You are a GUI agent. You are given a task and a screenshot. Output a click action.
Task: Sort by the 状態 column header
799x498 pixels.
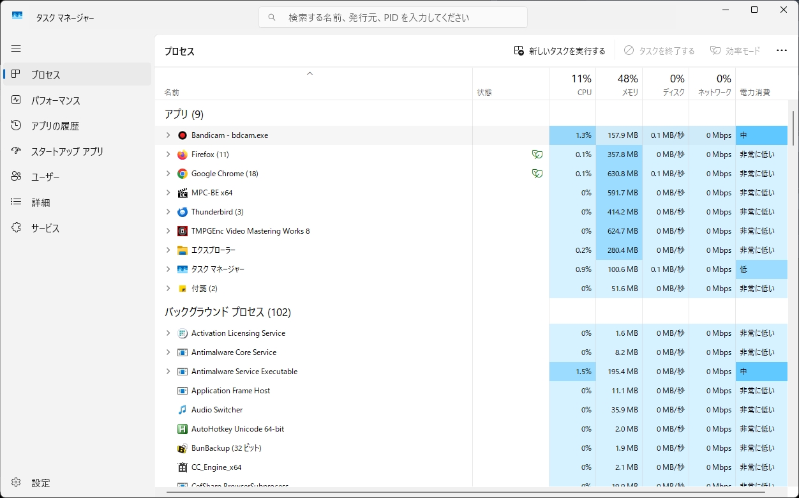click(x=511, y=84)
